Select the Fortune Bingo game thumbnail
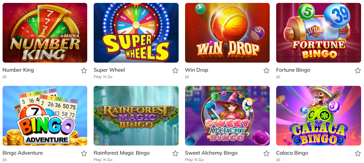Screen dimensions: 364x163 coord(318,33)
